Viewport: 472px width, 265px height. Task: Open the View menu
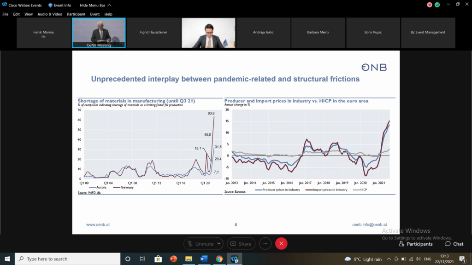pyautogui.click(x=29, y=14)
